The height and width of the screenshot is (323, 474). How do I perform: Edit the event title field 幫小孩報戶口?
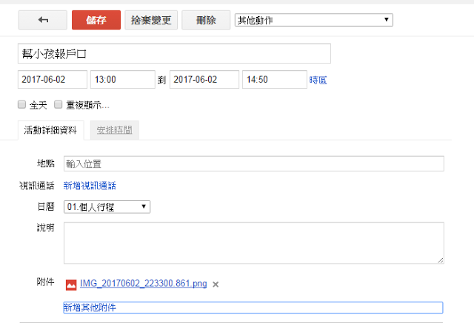pyautogui.click(x=175, y=54)
